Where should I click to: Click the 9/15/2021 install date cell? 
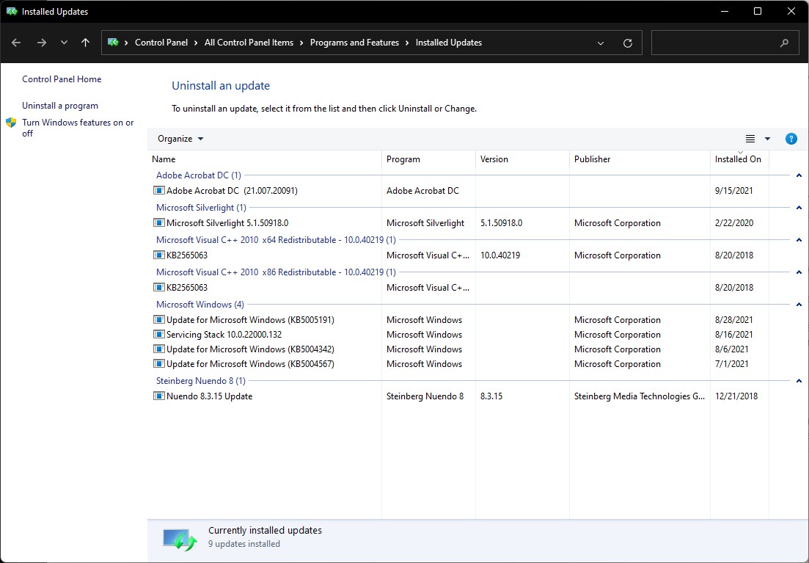pos(733,191)
